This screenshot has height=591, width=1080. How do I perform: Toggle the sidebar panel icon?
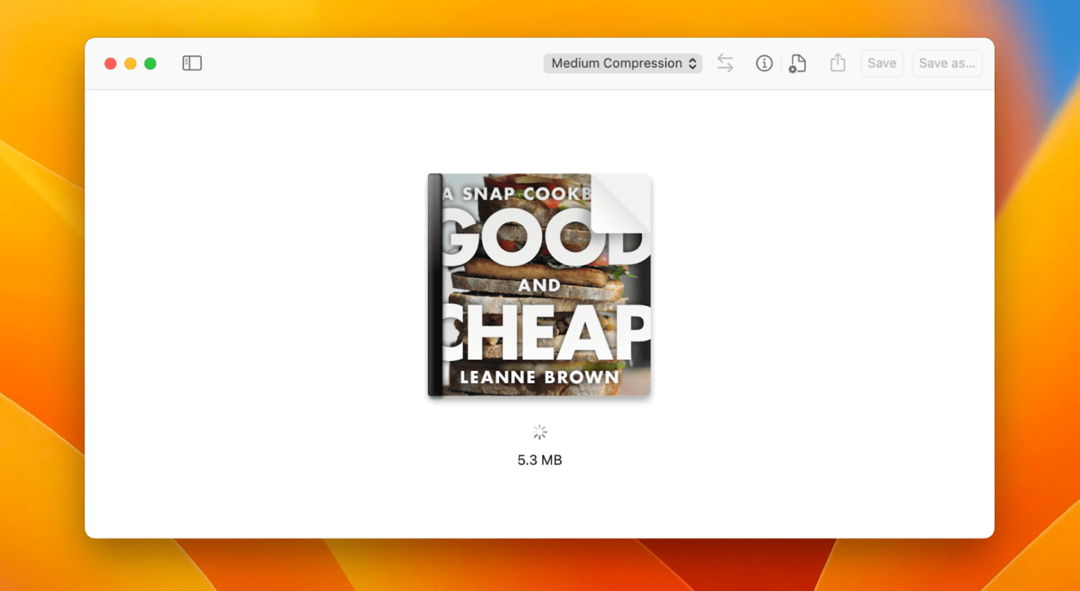point(192,63)
